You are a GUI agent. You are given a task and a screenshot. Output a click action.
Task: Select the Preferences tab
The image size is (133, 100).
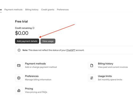coord(63,10)
